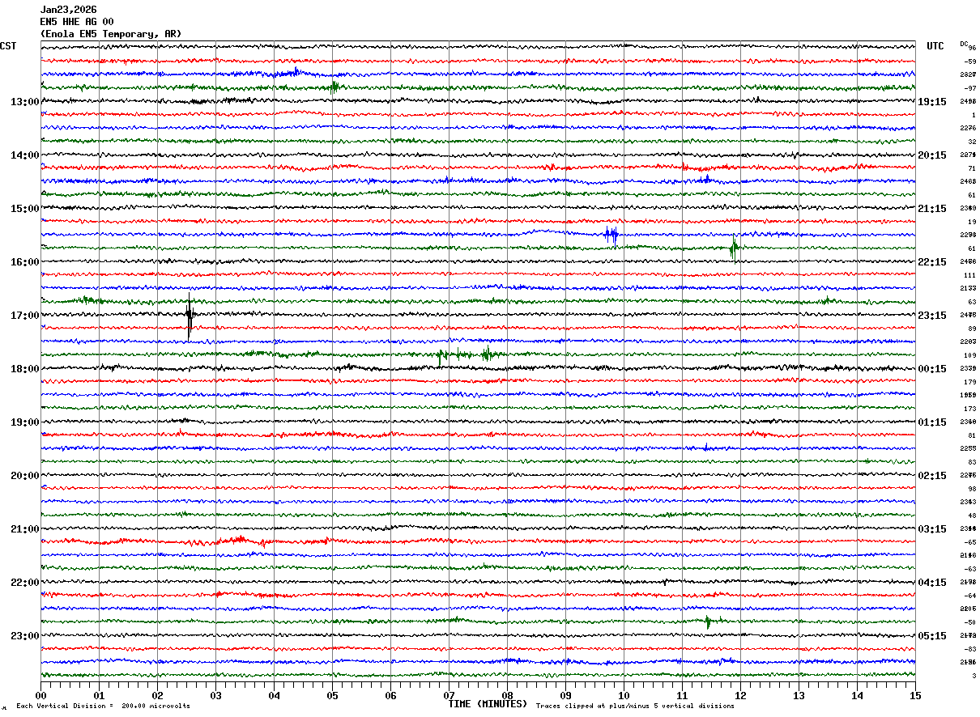Click the TIME (MINUTES) axis label
The image size is (980, 717).
coord(488,704)
